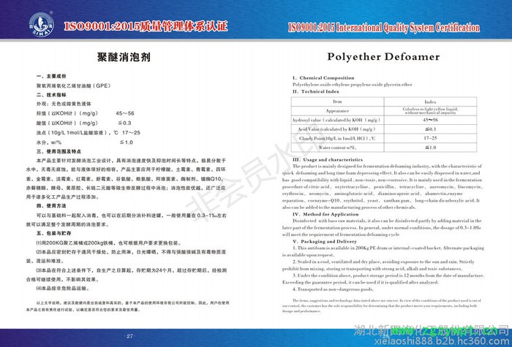
Task: Select the '二、技术指标' heading
Action: tap(51, 95)
